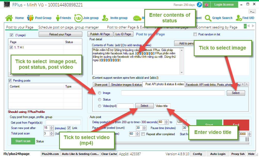Click the Join group circle icon

78,18
